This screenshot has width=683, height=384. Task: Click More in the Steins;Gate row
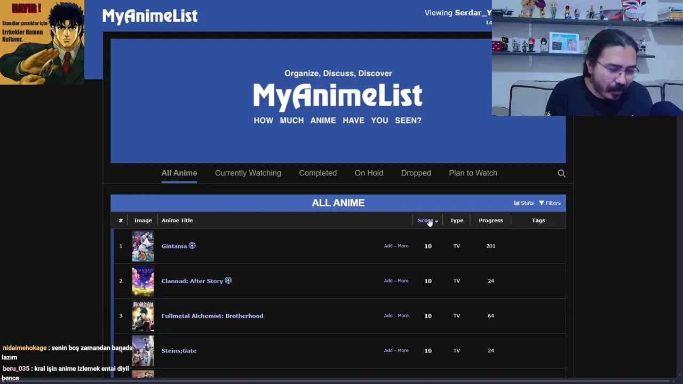pyautogui.click(x=403, y=350)
